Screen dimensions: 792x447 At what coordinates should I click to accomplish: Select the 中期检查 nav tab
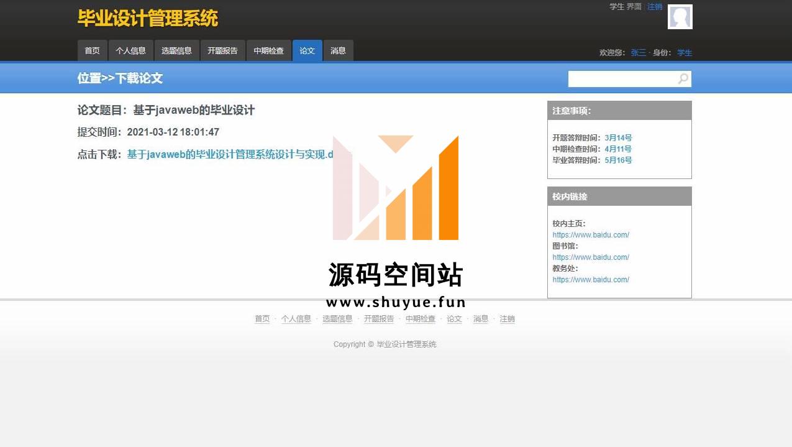(269, 51)
